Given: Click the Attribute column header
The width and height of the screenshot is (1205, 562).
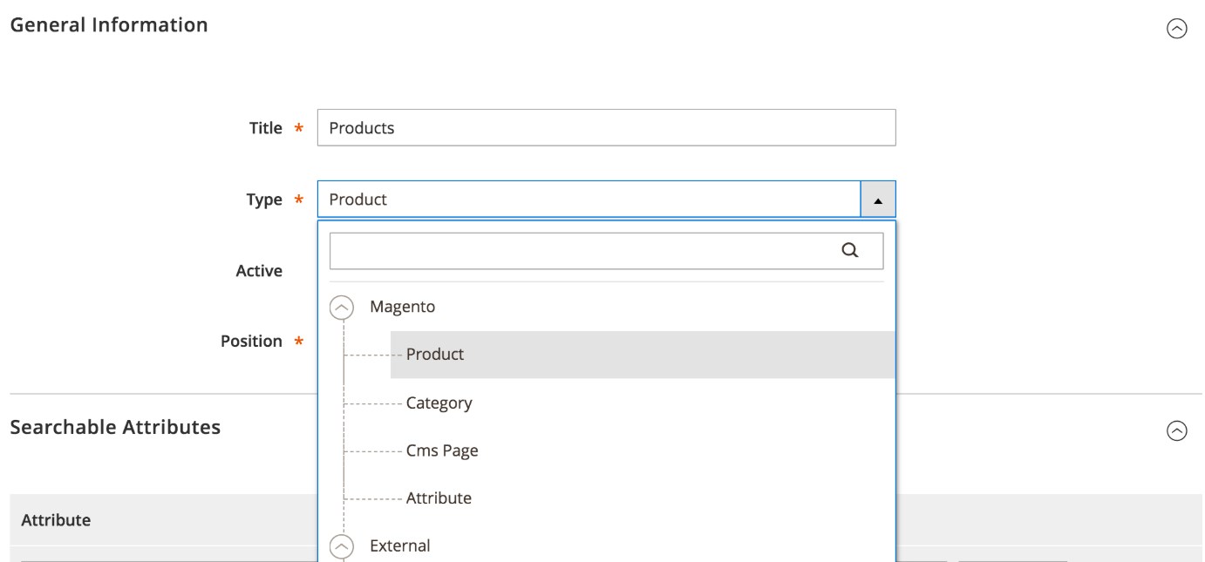Looking at the screenshot, I should [56, 520].
